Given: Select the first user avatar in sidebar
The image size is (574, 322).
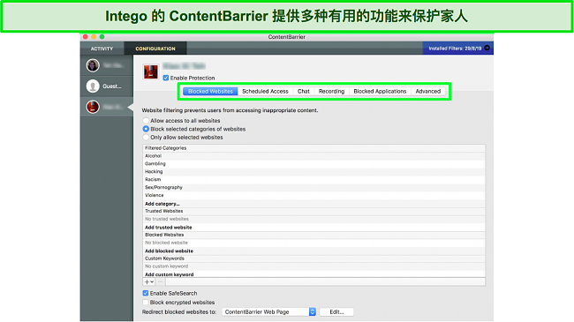Looking at the screenshot, I should 93,65.
